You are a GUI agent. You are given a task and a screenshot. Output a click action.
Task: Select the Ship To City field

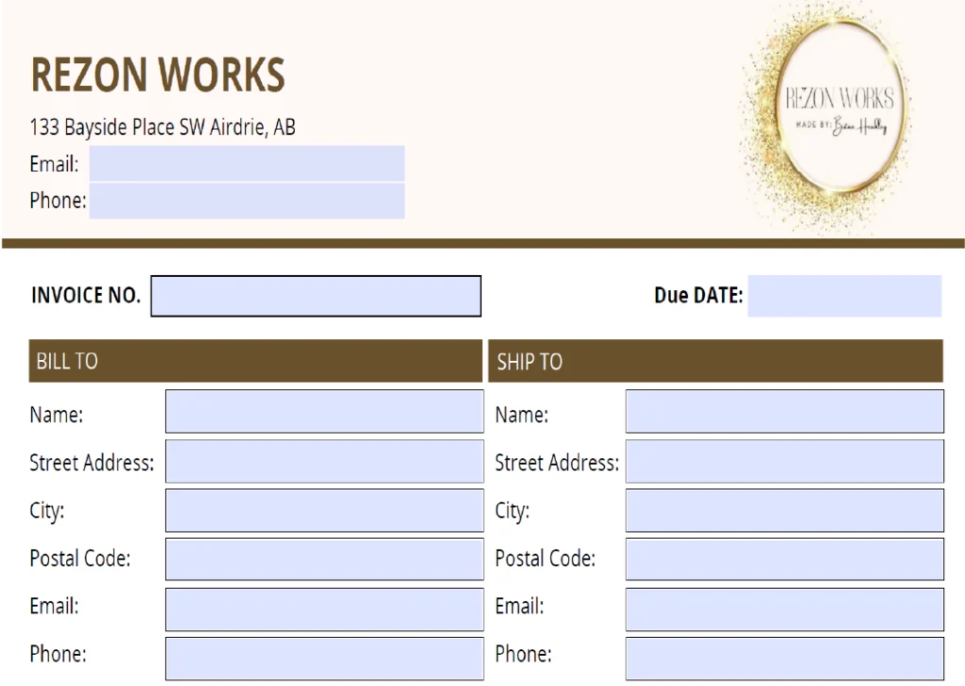(x=784, y=510)
